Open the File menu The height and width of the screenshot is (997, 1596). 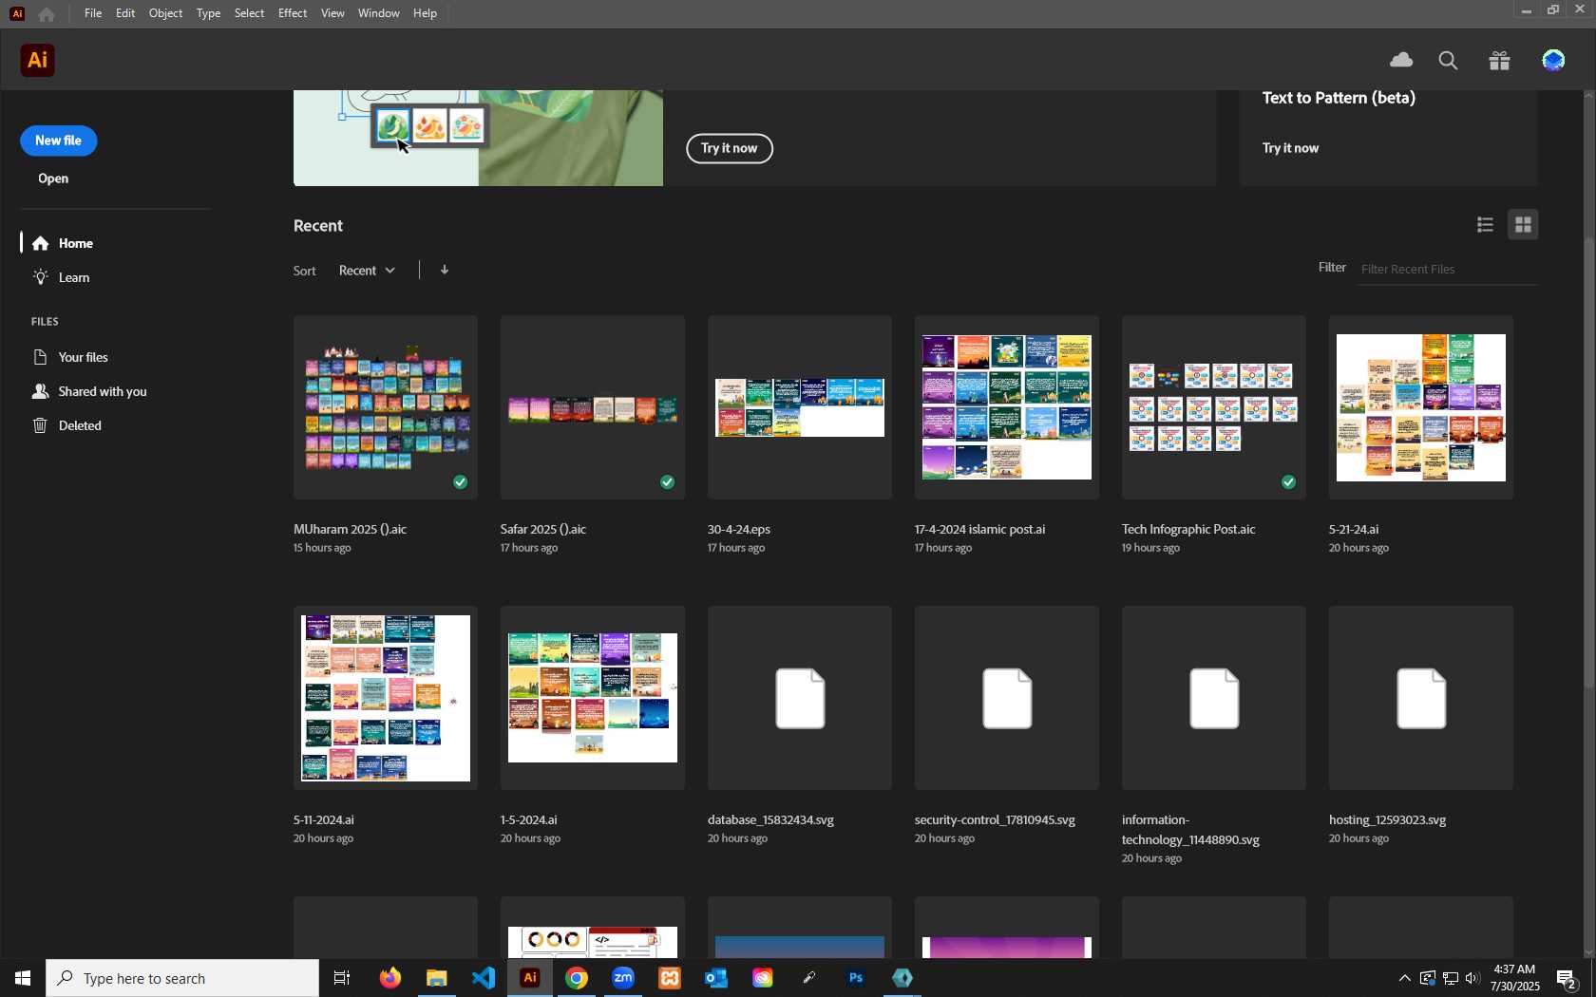pos(93,13)
